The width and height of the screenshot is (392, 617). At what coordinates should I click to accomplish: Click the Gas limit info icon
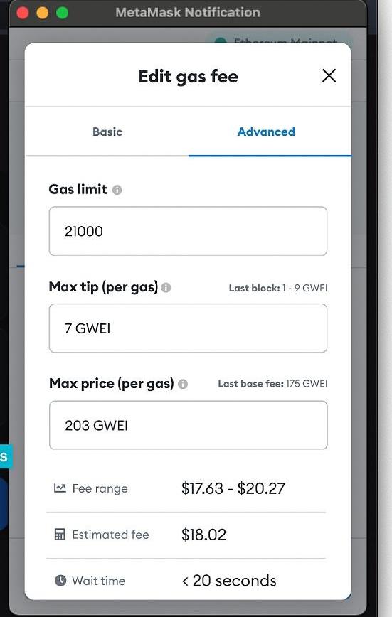(x=117, y=190)
